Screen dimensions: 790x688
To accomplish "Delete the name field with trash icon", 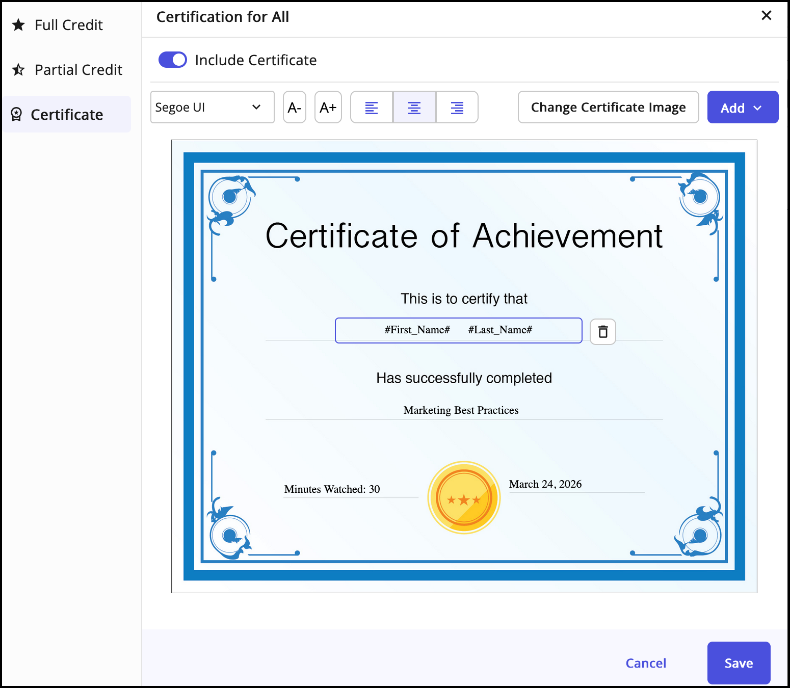I will (603, 332).
